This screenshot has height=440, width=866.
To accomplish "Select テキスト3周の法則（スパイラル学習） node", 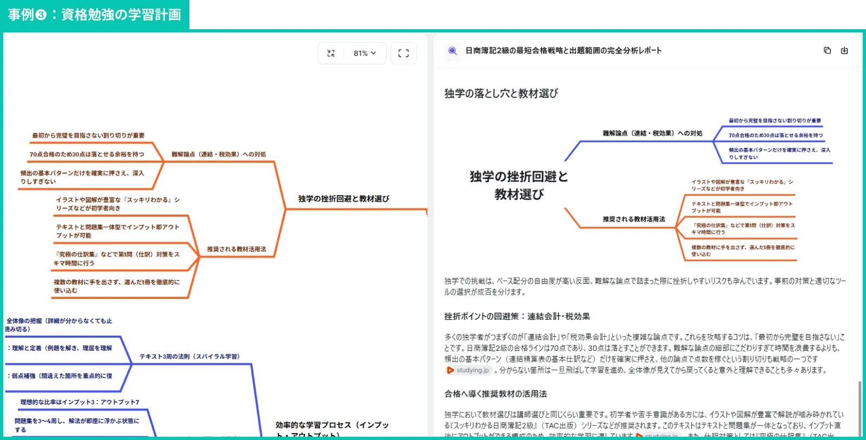I will pos(189,357).
